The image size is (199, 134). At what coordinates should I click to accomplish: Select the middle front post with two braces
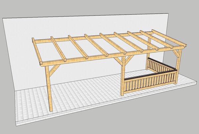pyautogui.click(x=123, y=76)
